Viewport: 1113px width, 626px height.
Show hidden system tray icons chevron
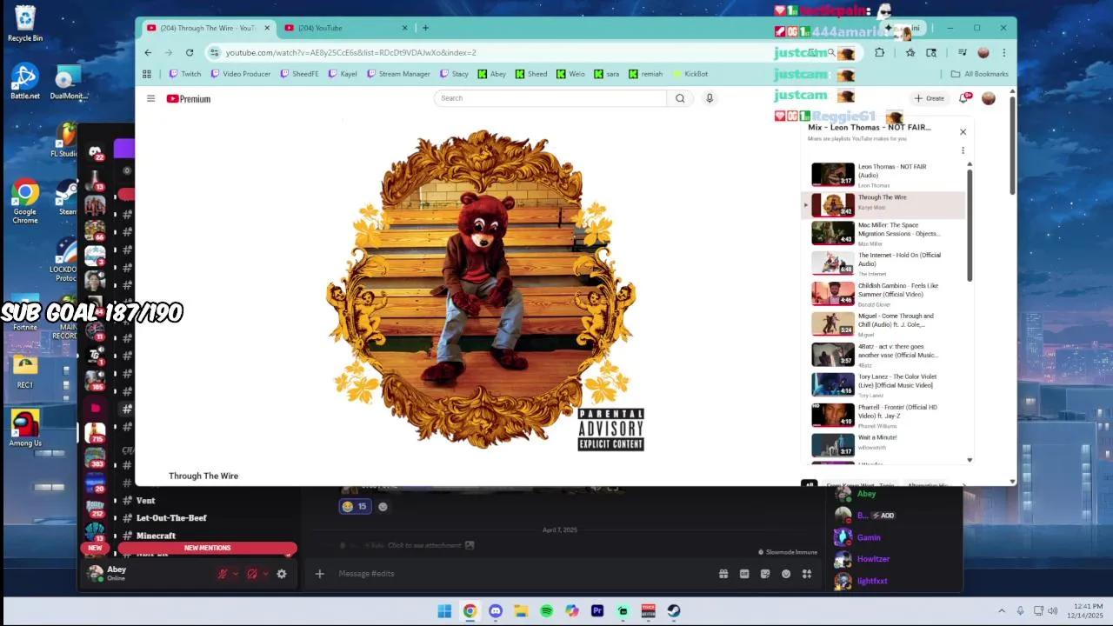point(1002,611)
